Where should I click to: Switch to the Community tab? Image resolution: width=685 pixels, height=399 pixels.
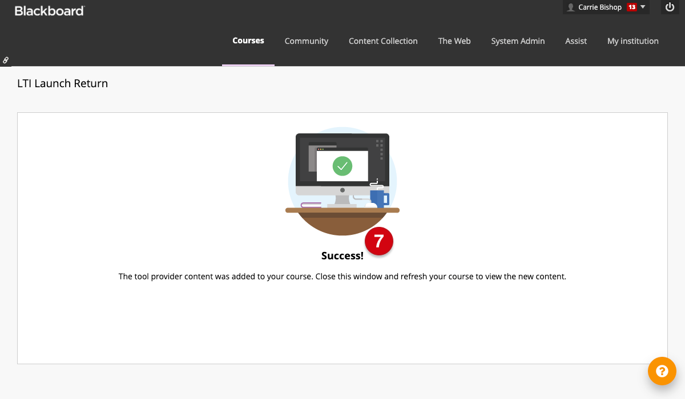click(x=307, y=41)
